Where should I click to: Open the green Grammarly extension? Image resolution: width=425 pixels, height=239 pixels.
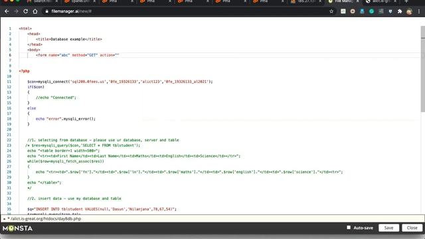click(x=372, y=11)
